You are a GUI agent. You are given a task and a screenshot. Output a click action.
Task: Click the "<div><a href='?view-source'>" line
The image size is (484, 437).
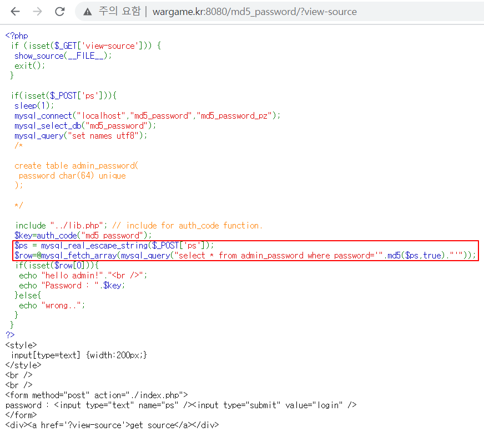pyautogui.click(x=112, y=425)
